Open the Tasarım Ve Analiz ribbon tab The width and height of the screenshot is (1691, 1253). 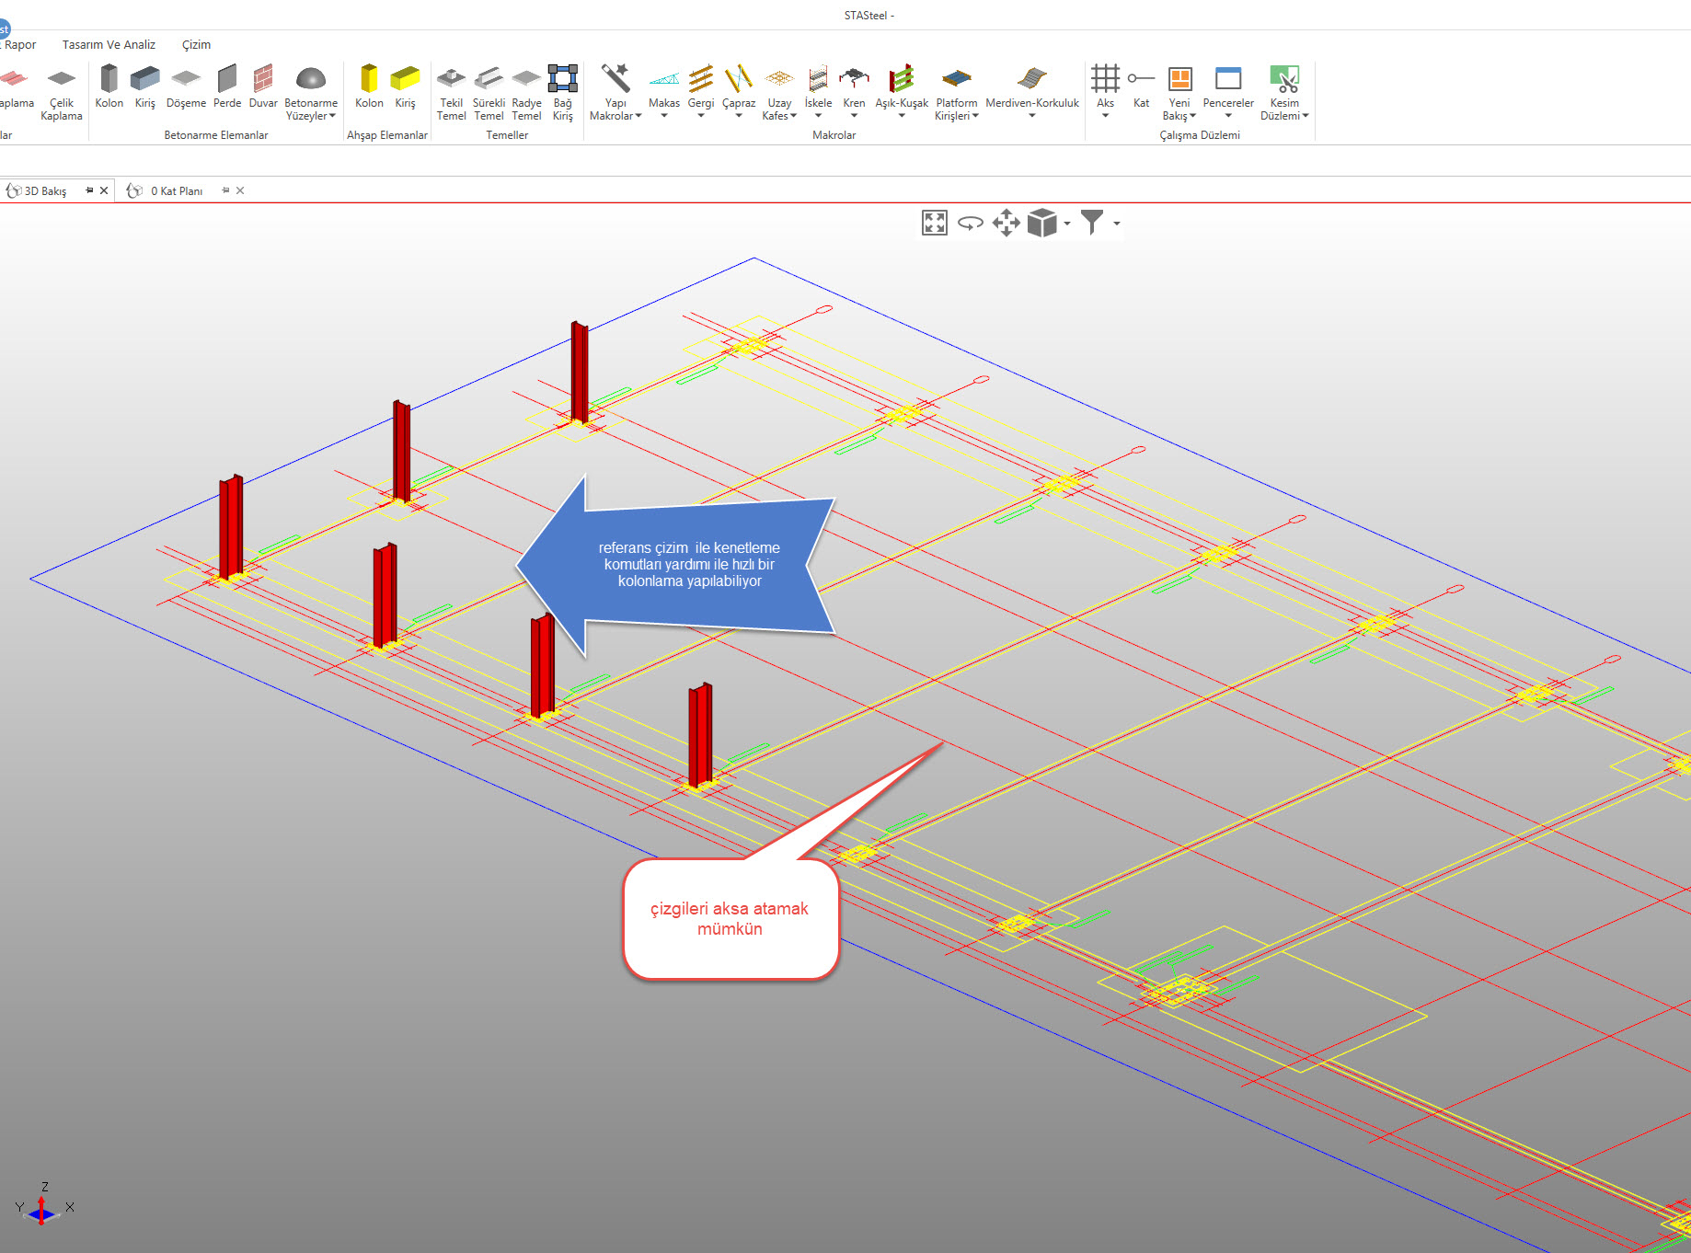[109, 44]
